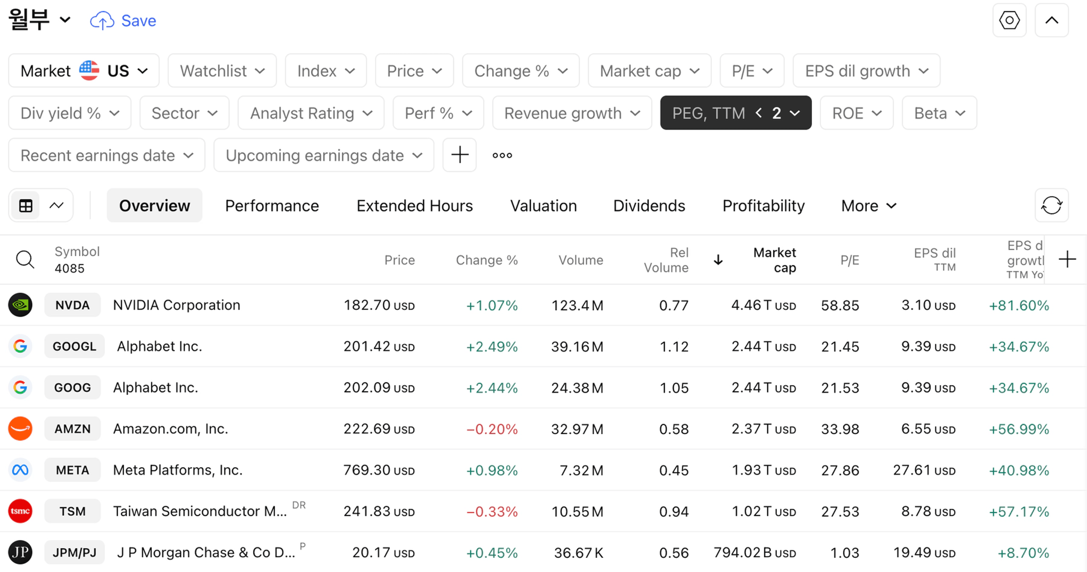Open the screener settings hexagon icon
Screen dimensions: 1087x572
(1009, 20)
